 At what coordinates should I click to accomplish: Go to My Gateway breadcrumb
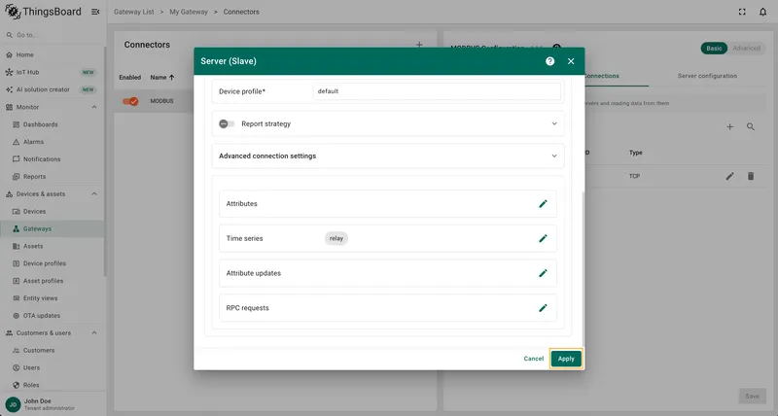[189, 12]
